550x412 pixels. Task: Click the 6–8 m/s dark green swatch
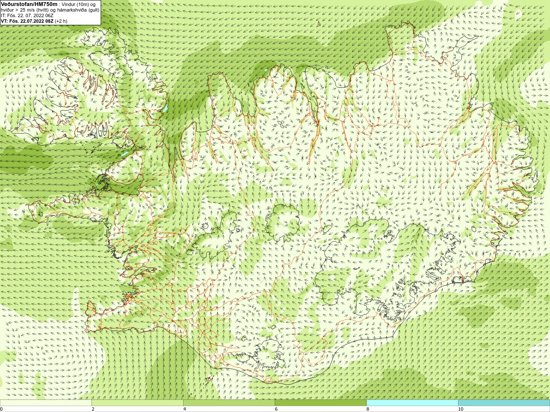point(321,403)
